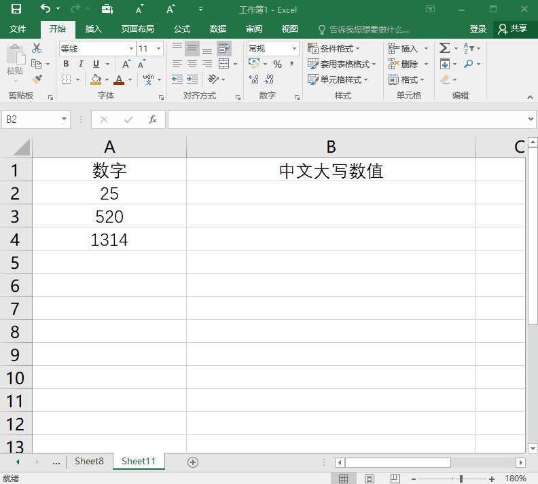Click AutoSum sigma icon
The image size is (538, 484).
tap(444, 48)
